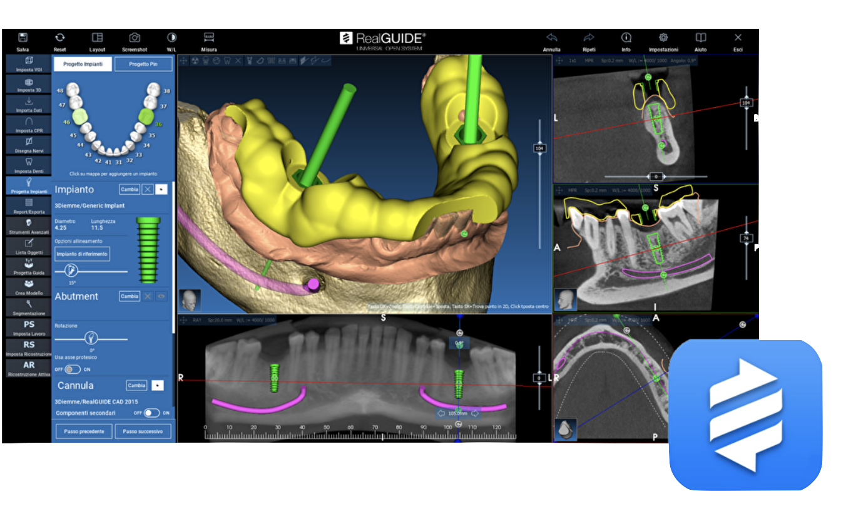Click the Impostazioni gear icon

point(663,38)
